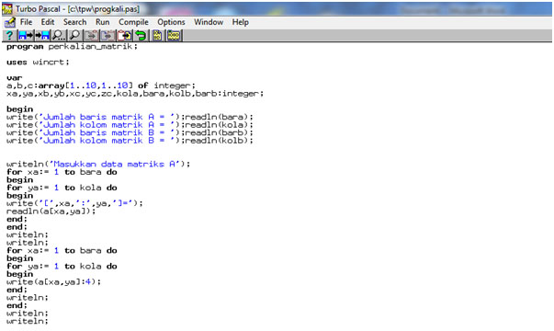The height and width of the screenshot is (331, 554).
Task: Open the Edit menu
Action: pos(48,22)
